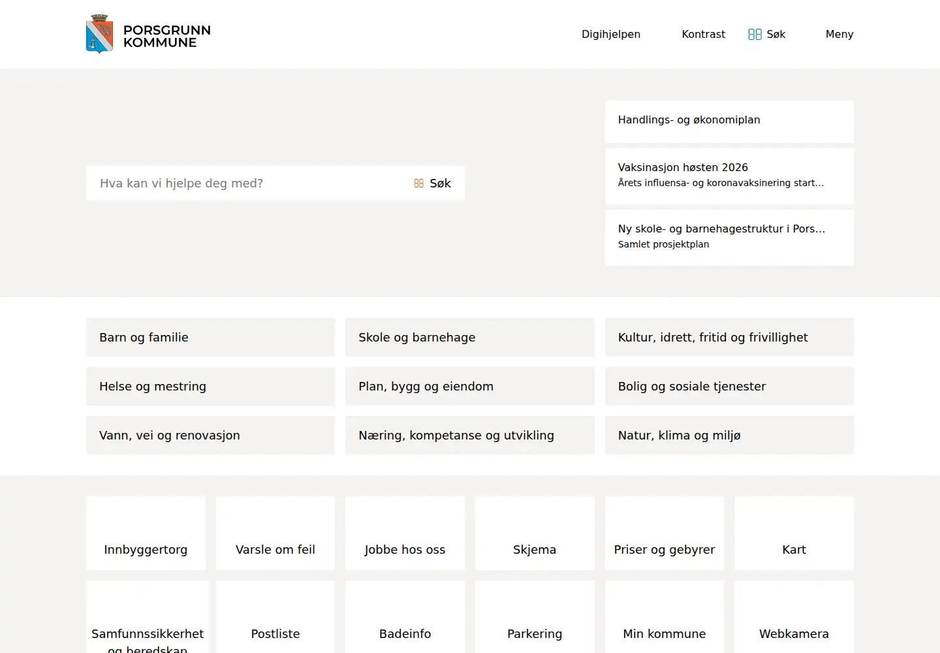Click the Varsle om feil tile
Viewport: 940px width, 653px height.
(x=275, y=534)
